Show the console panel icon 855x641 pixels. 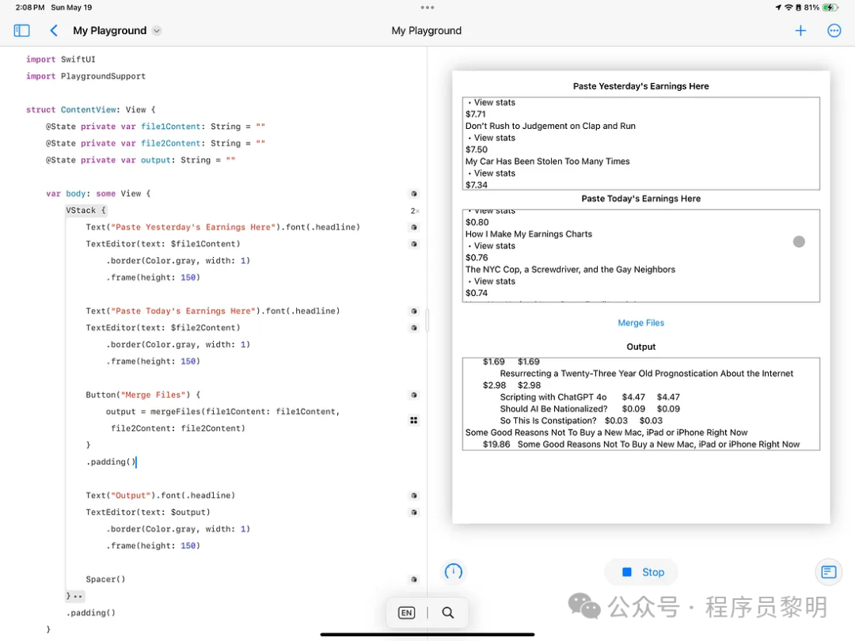point(828,572)
